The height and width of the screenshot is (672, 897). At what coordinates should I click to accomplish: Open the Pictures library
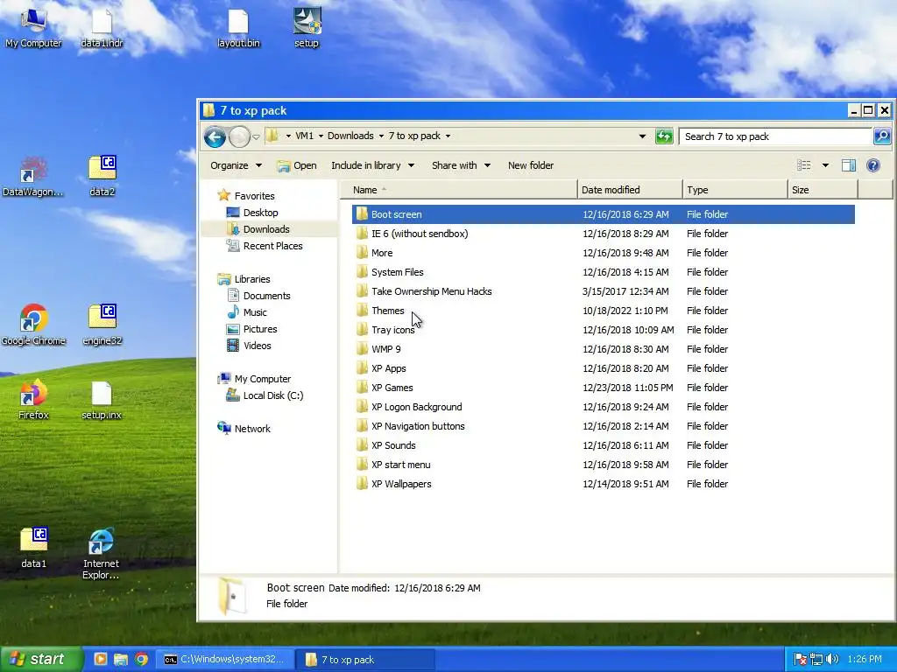pos(251,329)
